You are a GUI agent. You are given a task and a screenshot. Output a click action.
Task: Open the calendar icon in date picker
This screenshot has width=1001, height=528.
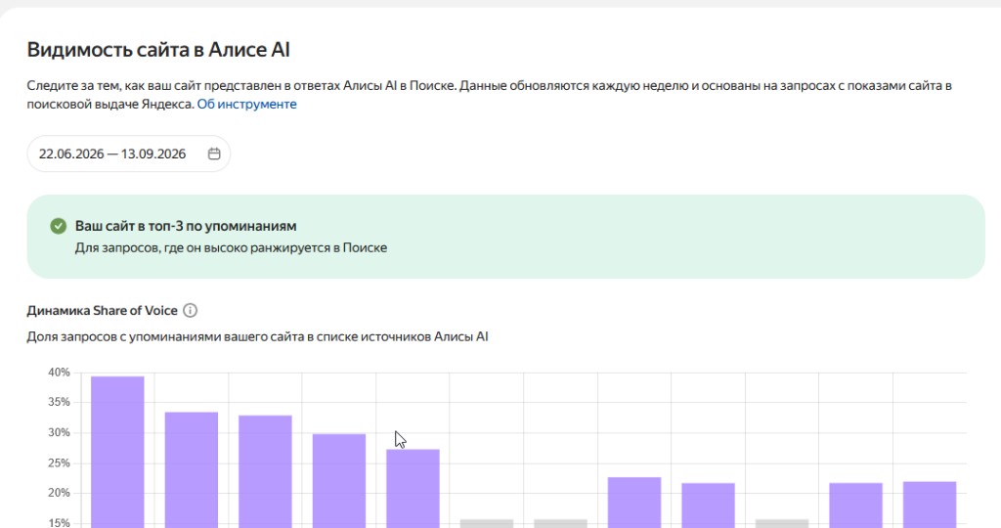coord(214,154)
